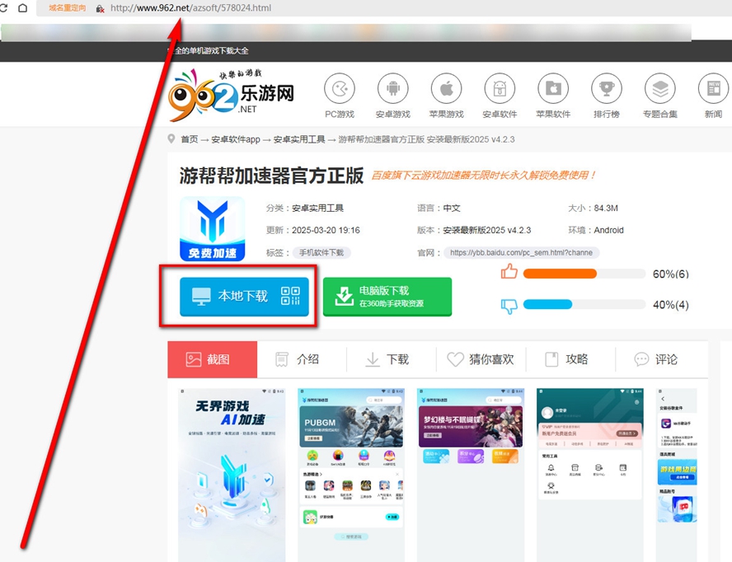Screen dimensions: 732x562
Task: Click the orange slogan 百度旗下云游戏加速器
Action: [484, 175]
